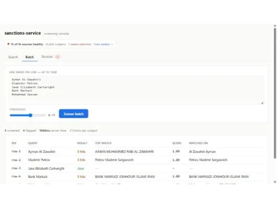Click inside the batch names text area
This screenshot has height=208, width=277.
[x=136, y=90]
